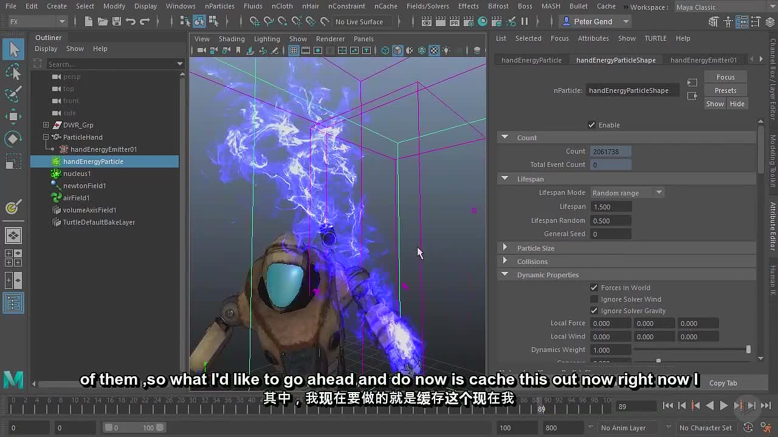Select the single-pane layout icon
778x437 pixels.
pyautogui.click(x=13, y=235)
